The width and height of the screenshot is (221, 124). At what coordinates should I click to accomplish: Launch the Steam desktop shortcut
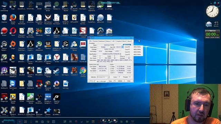(x=57, y=71)
